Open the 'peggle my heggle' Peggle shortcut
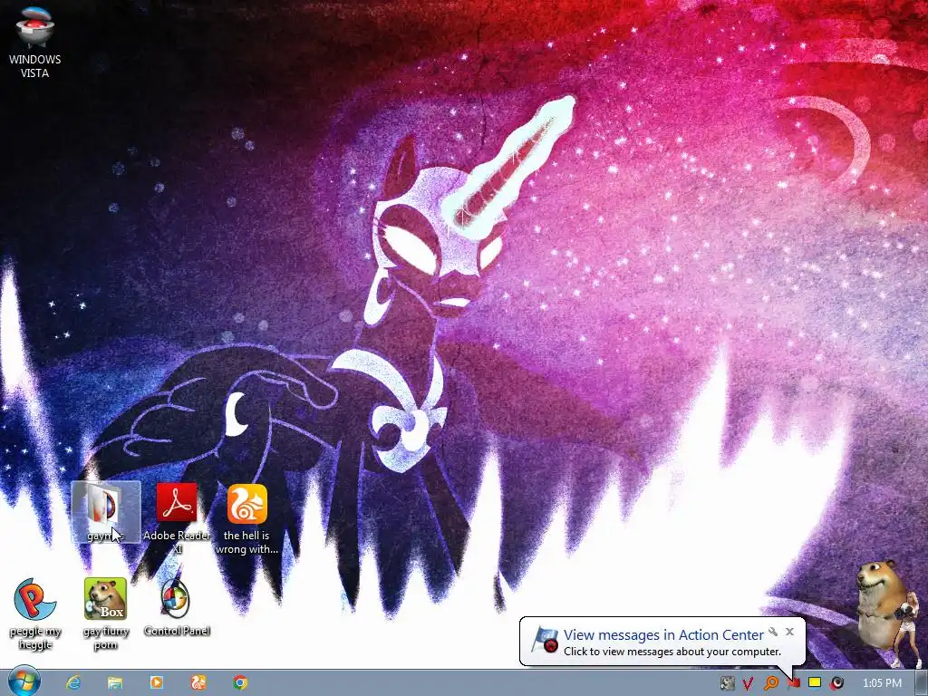 (35, 614)
